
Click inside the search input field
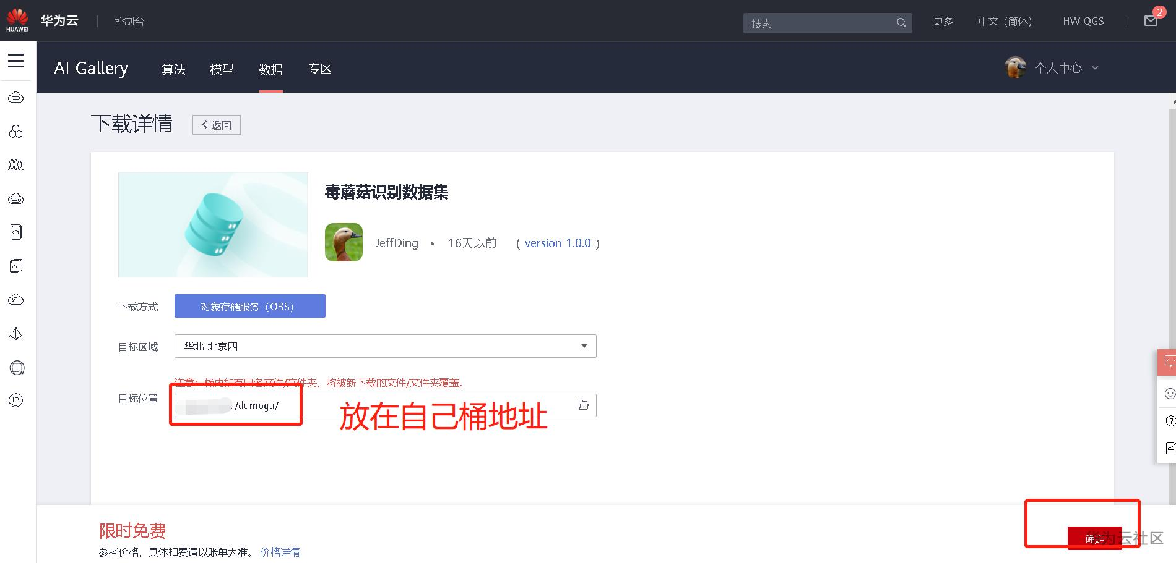pyautogui.click(x=817, y=23)
